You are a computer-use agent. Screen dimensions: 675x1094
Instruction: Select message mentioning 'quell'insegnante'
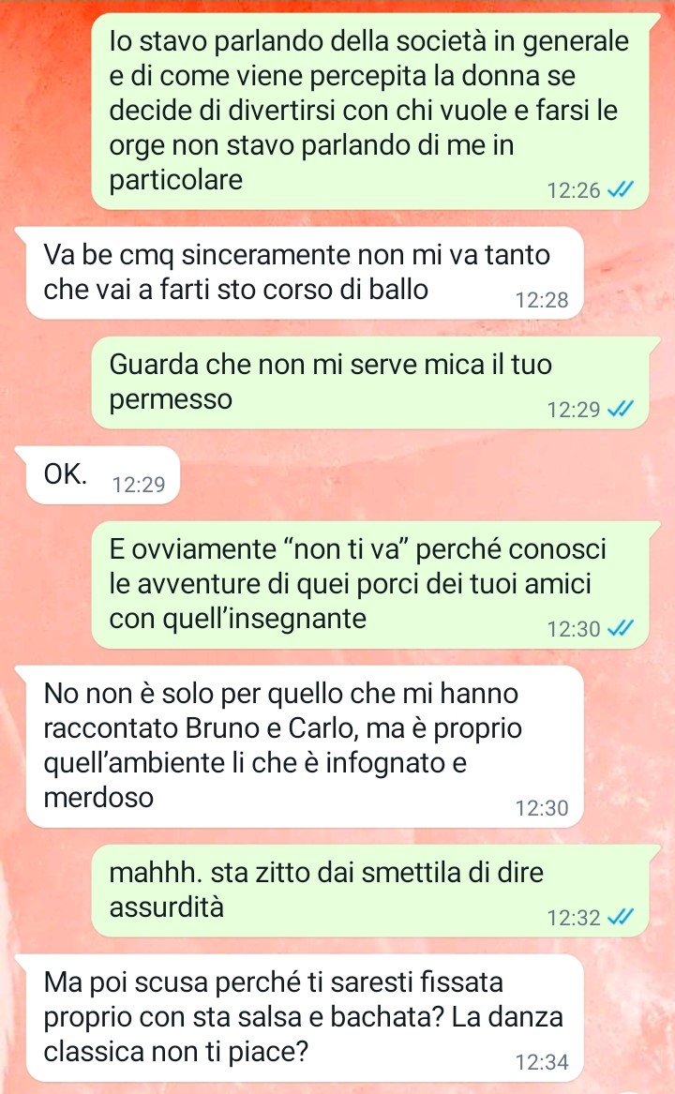370,585
